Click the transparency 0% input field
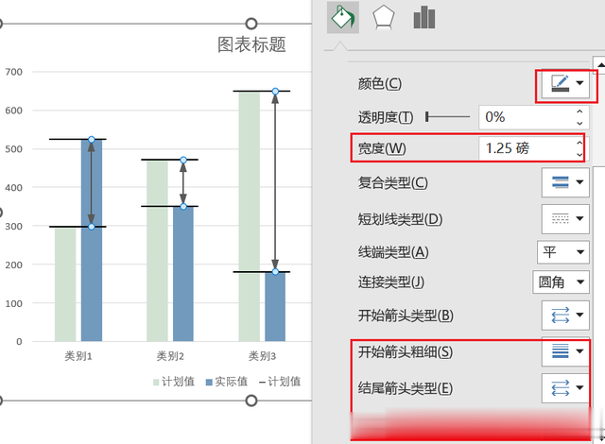This screenshot has width=605, height=444. 526,117
